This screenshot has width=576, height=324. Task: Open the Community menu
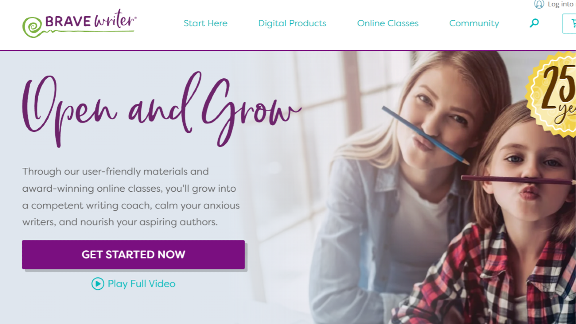click(474, 23)
